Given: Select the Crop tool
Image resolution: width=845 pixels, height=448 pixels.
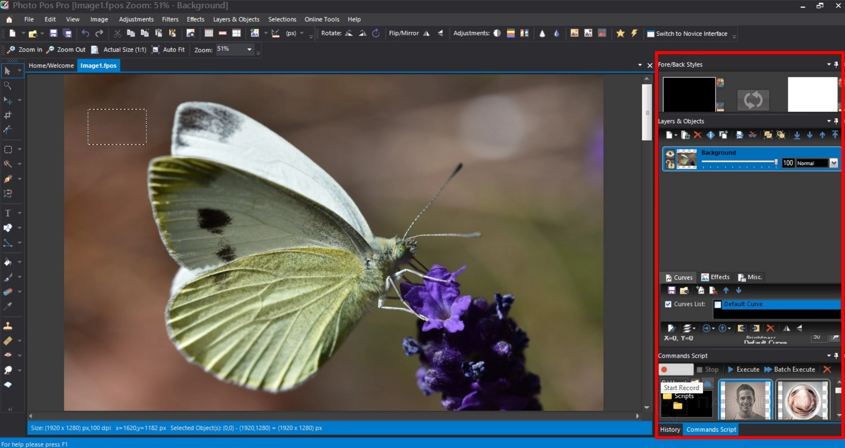Looking at the screenshot, I should tap(7, 115).
